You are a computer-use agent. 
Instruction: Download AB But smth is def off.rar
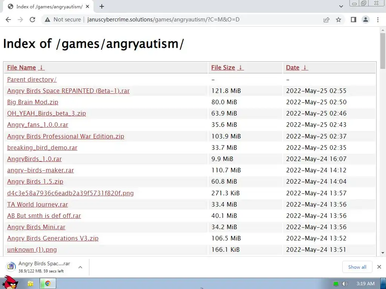pyautogui.click(x=44, y=216)
